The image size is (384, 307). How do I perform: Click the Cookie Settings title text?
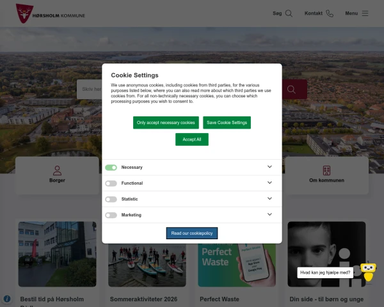pos(134,75)
